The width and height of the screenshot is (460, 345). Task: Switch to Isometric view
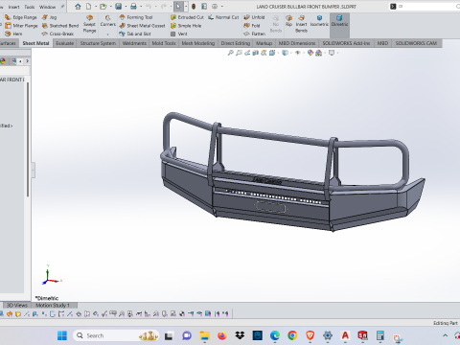[319, 21]
